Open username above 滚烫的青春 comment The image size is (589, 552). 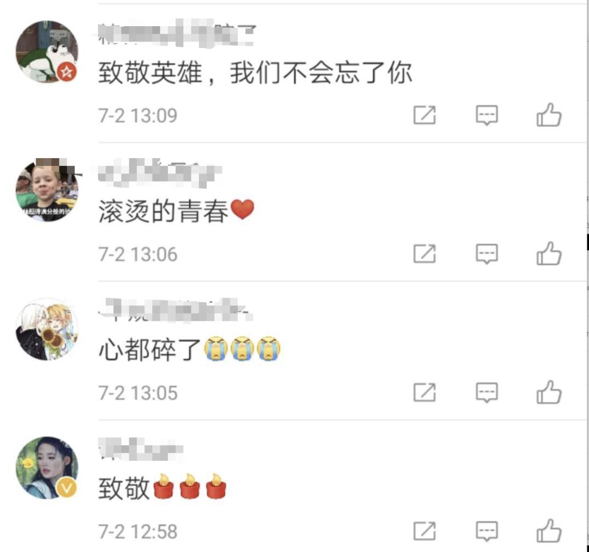pyautogui.click(x=160, y=173)
